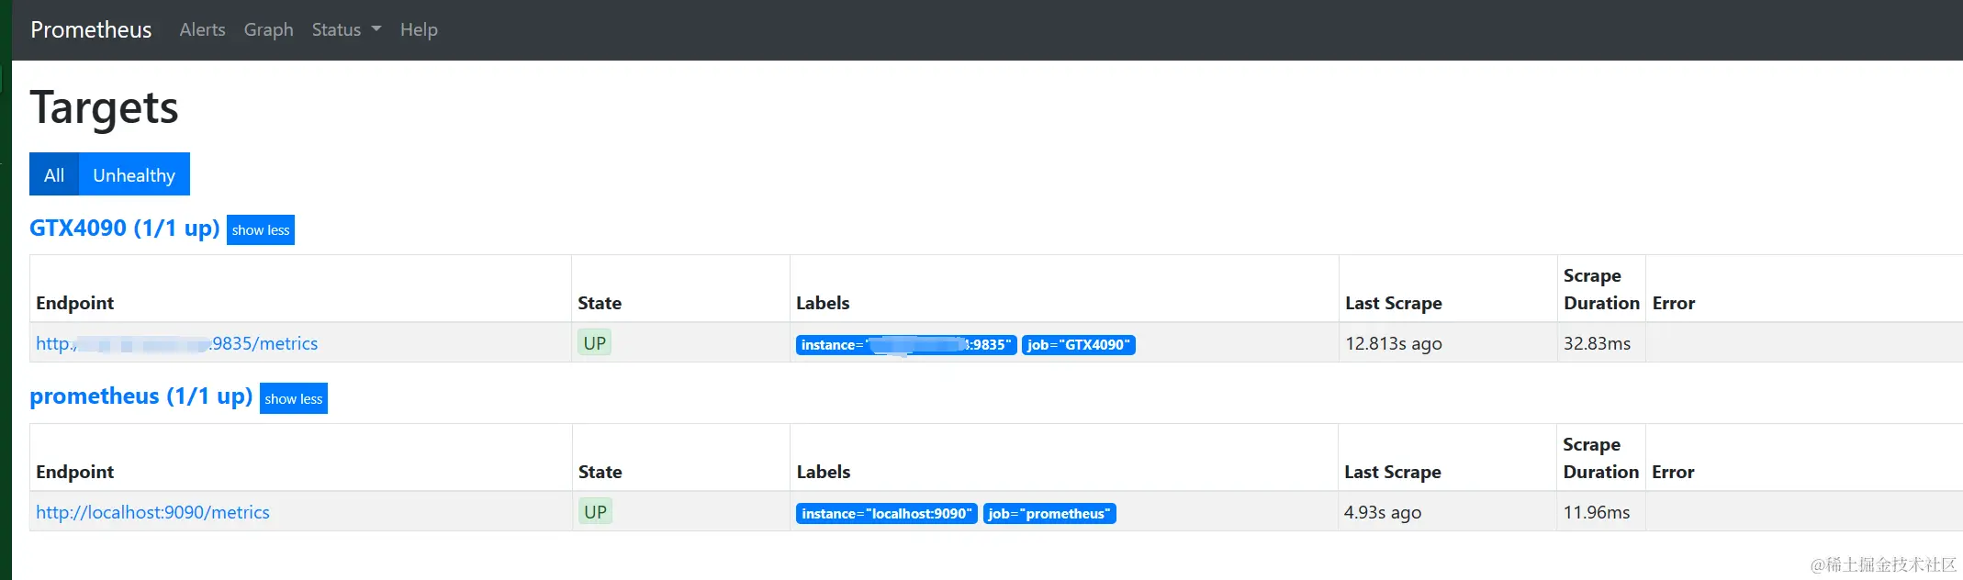Open the GTX4090 (1/1 up) heading link
Image resolution: width=1963 pixels, height=580 pixels.
pos(125,228)
